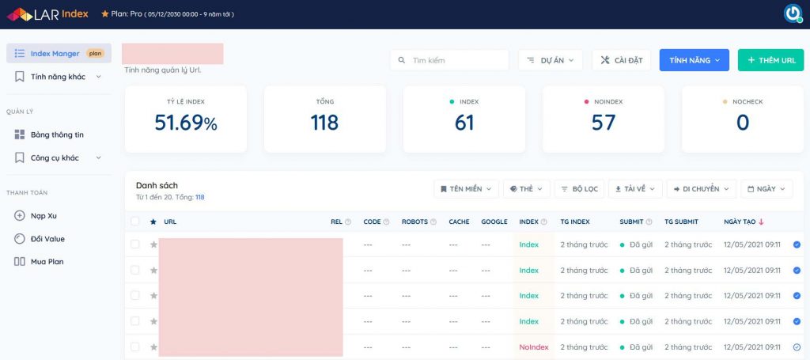
Task: Click the star icon in table header
Action: (153, 222)
